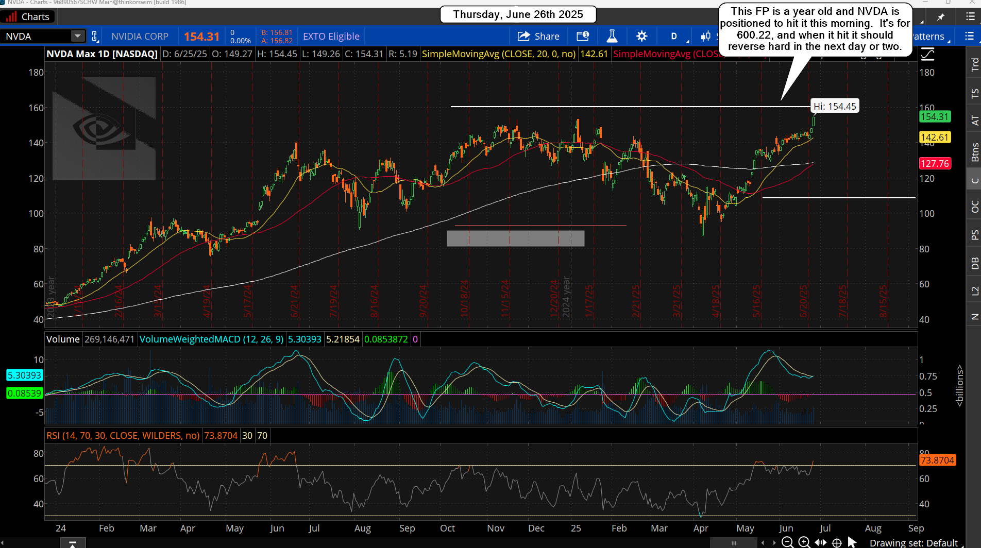The width and height of the screenshot is (981, 548).
Task: Click the scroll left arrow
Action: pos(763,543)
